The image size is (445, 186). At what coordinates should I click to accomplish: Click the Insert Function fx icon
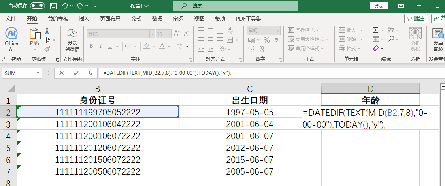pyautogui.click(x=90, y=73)
